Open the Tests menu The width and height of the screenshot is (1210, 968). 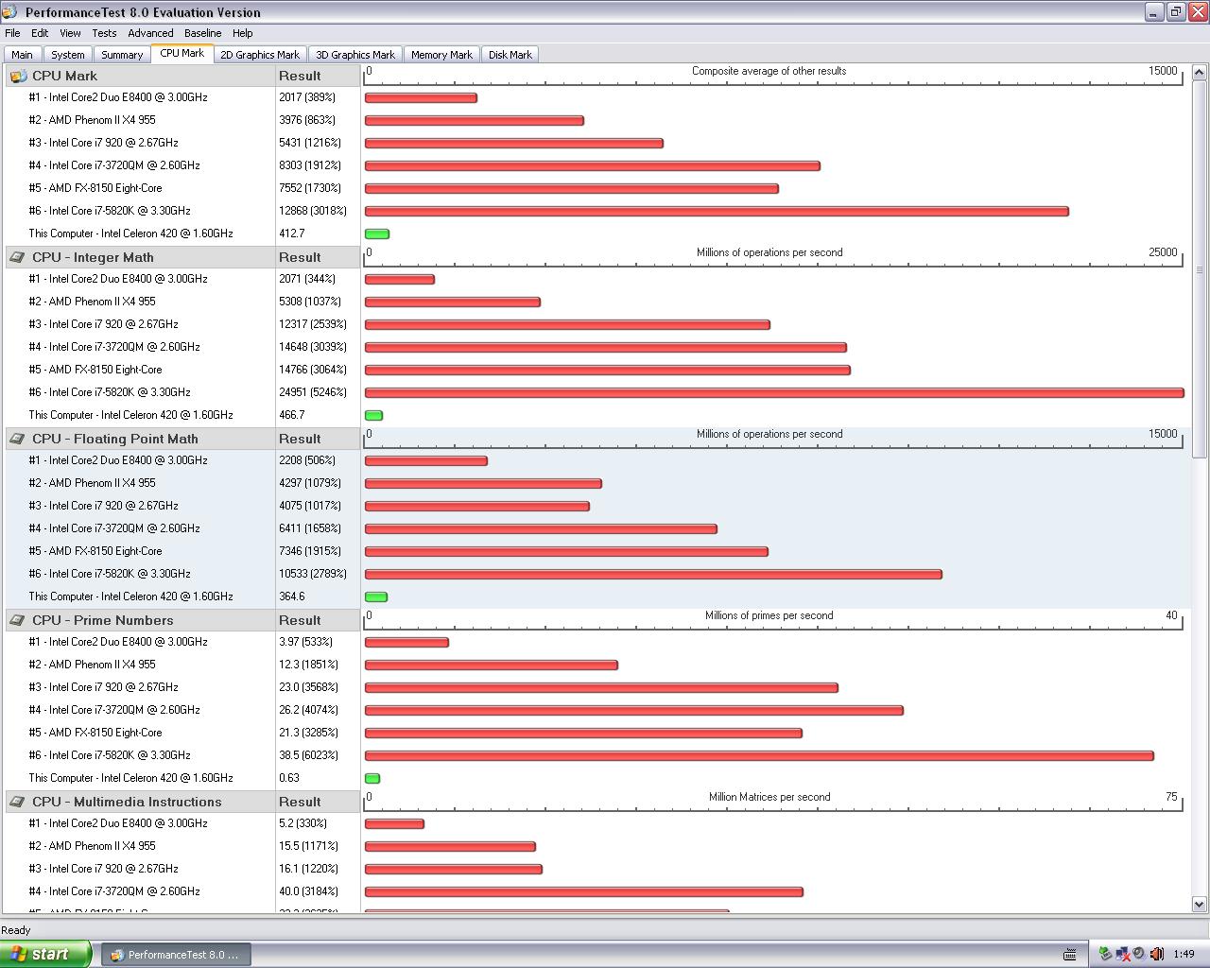[x=104, y=33]
